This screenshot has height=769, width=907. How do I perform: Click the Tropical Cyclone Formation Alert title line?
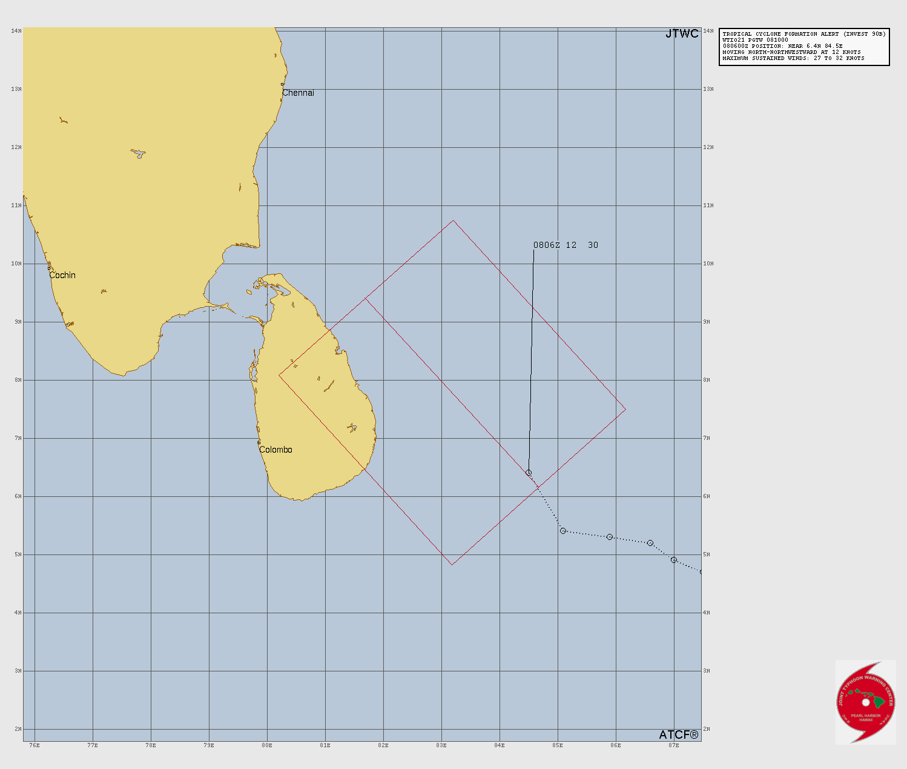(x=803, y=35)
